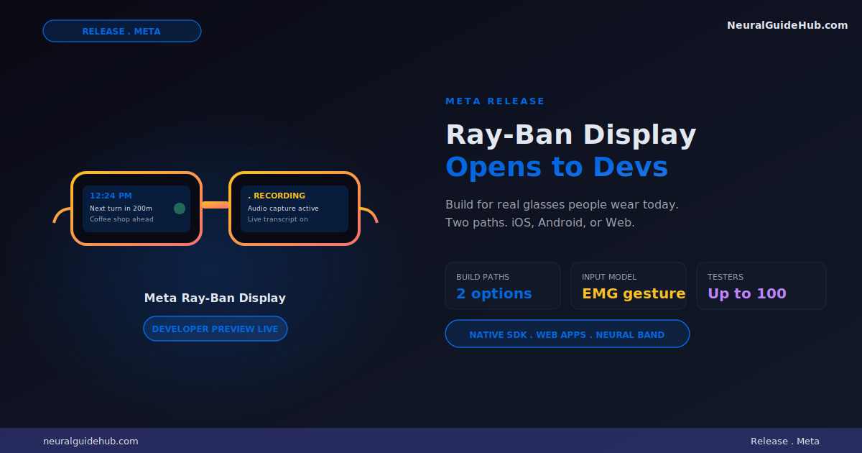Click the NATIVE SDK . WEB APPS . NEURAL BAND pill

567,334
